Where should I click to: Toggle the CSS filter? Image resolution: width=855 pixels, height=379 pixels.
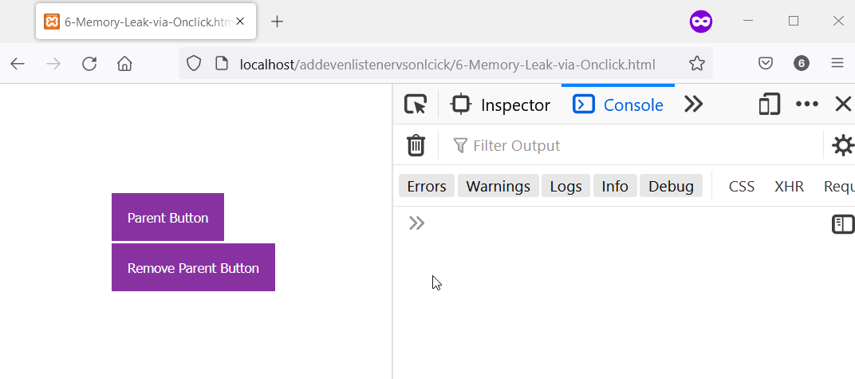tap(742, 186)
